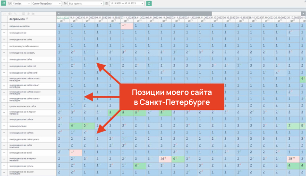Click the 11.11.2022 date column header
Screen dimensions: 306x176
76,17
